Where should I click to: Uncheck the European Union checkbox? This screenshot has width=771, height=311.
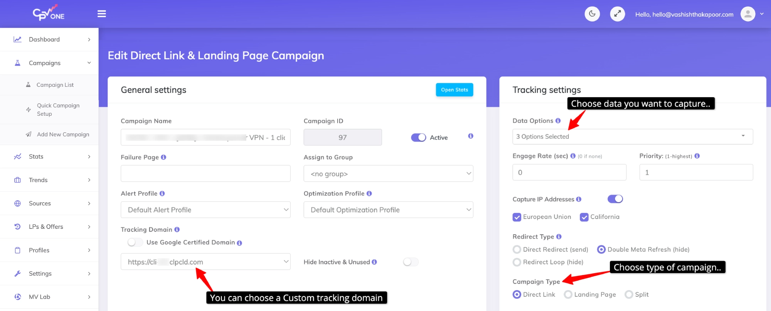pos(517,217)
